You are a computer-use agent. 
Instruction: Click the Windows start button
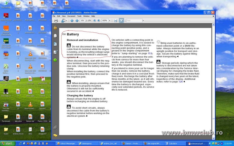coord(8,144)
